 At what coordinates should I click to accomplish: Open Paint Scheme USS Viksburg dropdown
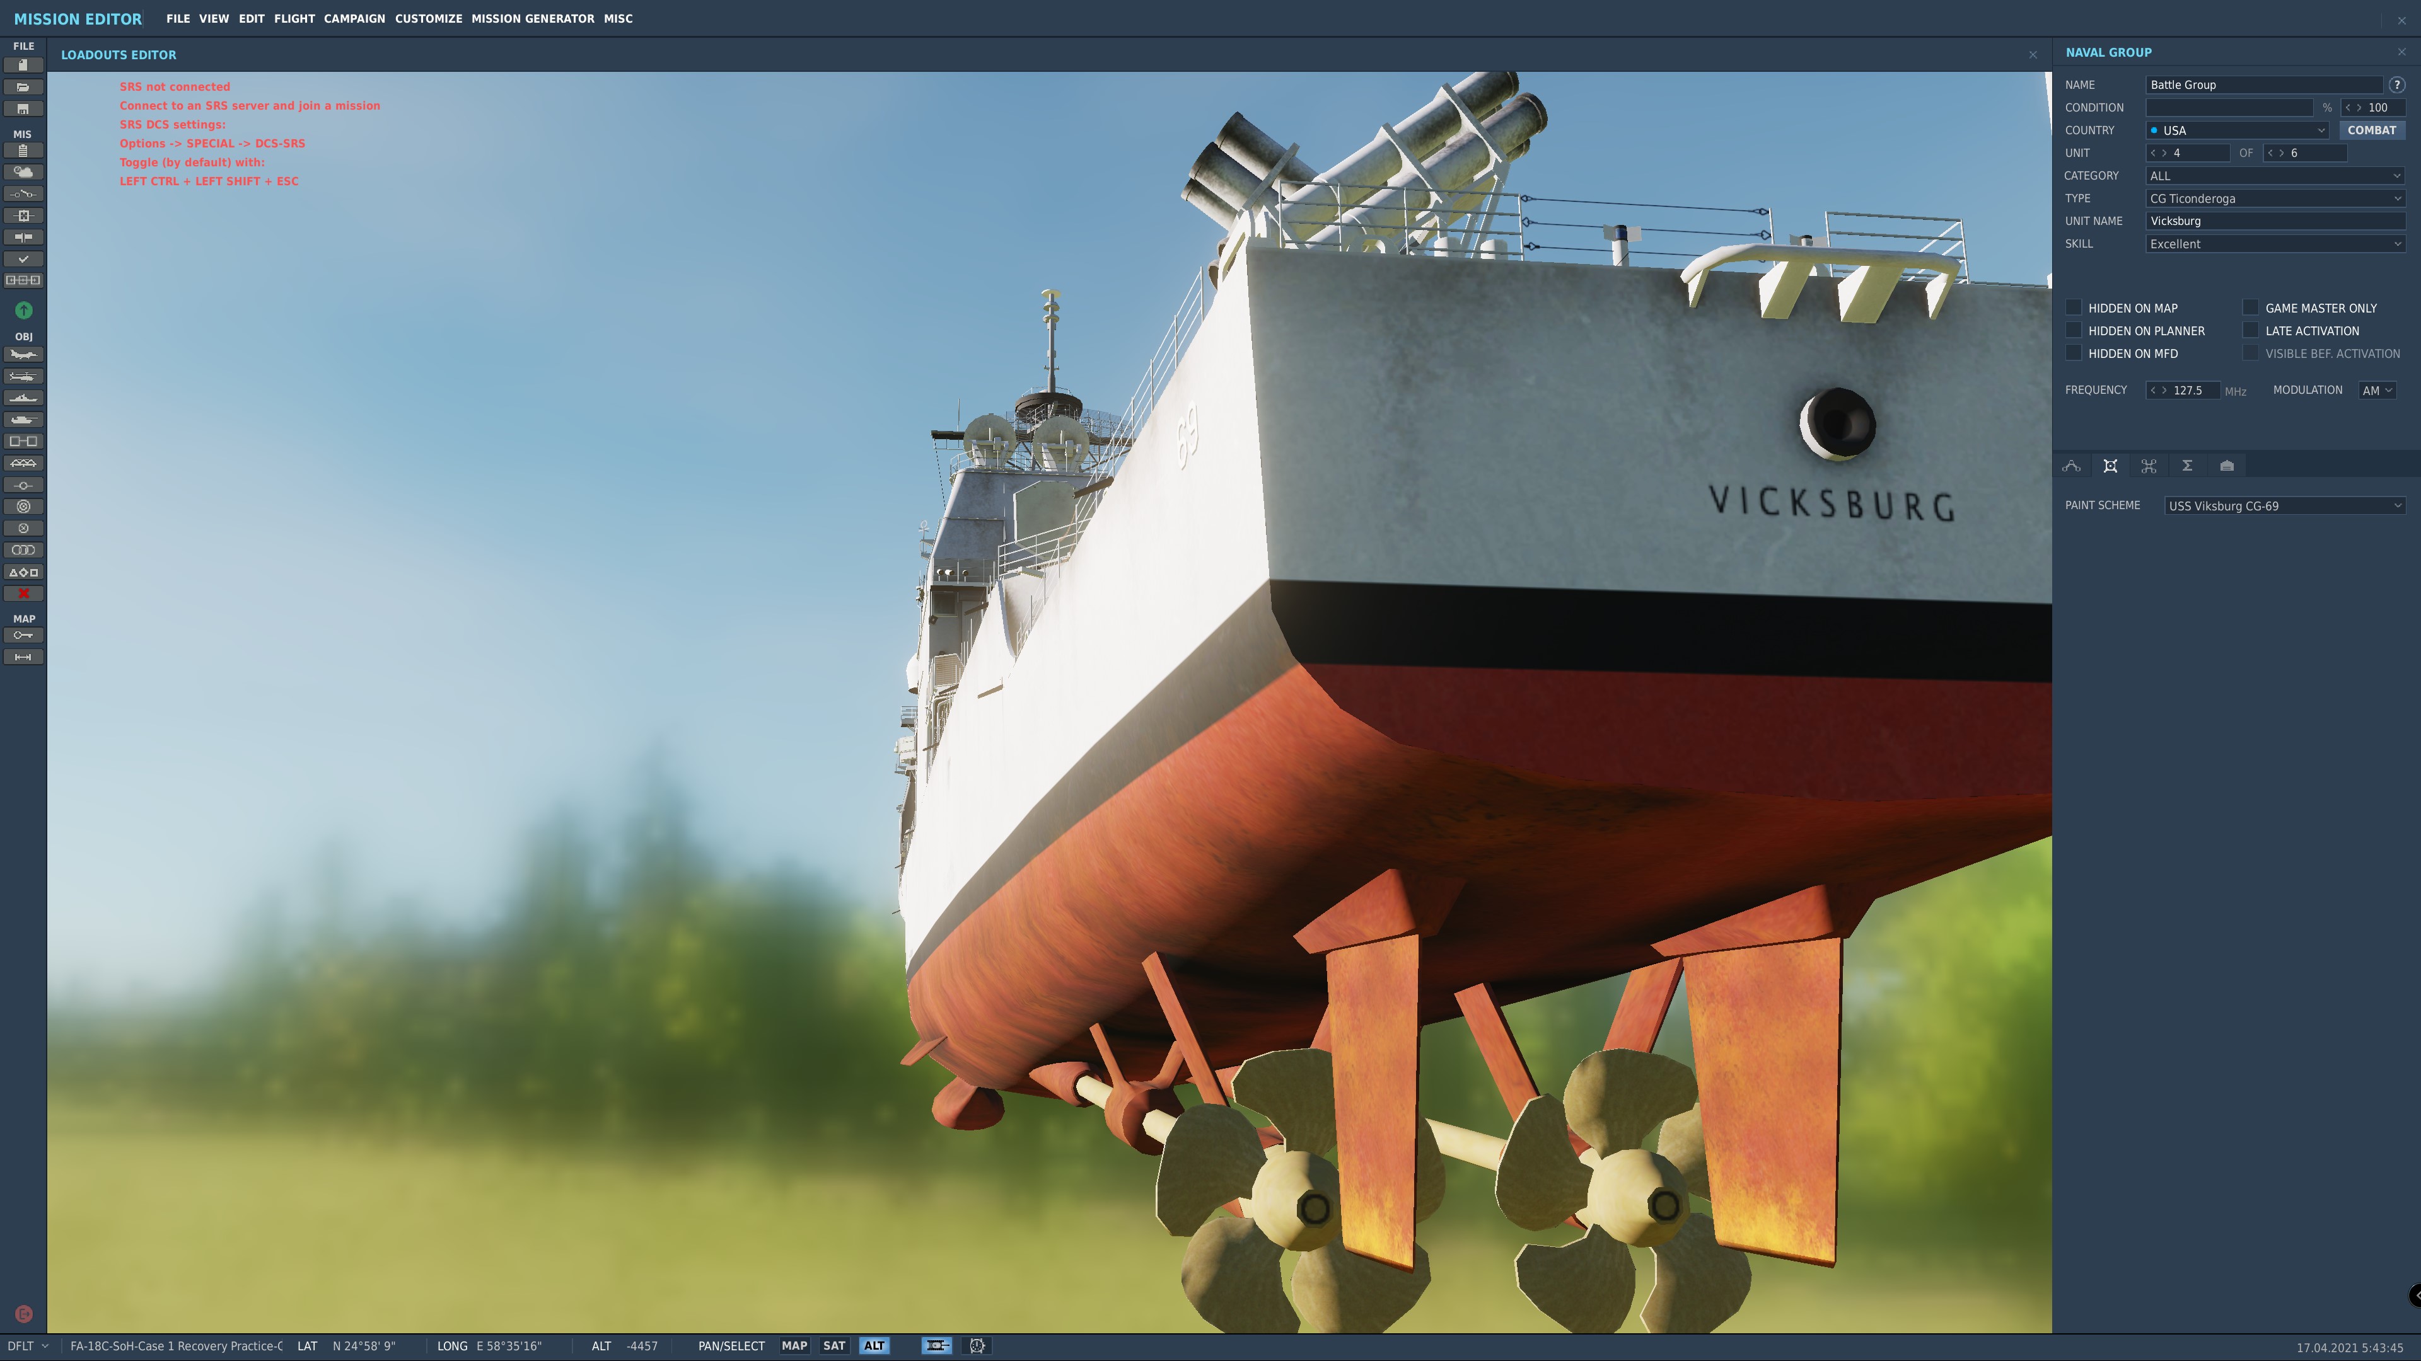(x=2285, y=506)
